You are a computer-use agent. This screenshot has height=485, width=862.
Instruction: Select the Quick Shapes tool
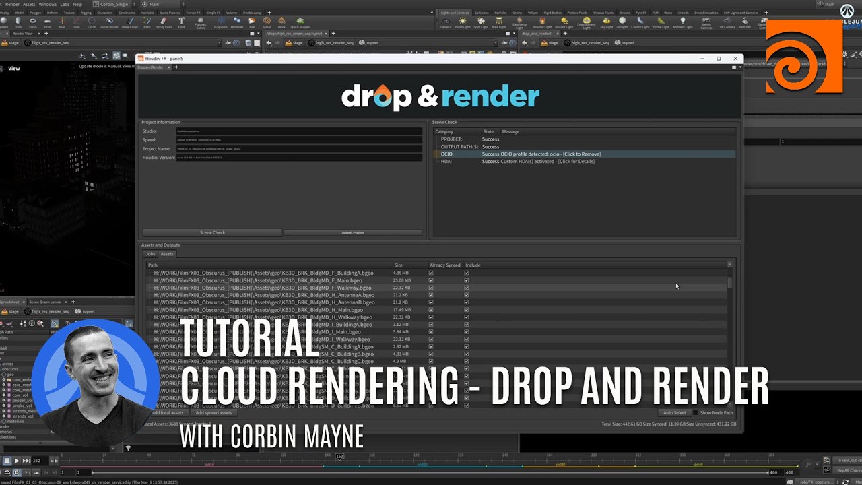coord(300,22)
